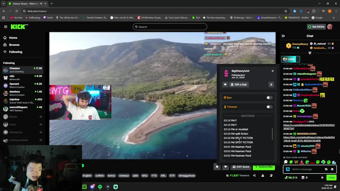Click the user card message history scrollbar
The width and height of the screenshot is (340, 191).
click(272, 134)
